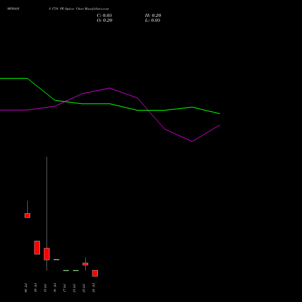Image resolution: width=302 pixels, height=302 pixels.
Task: Click the PE Option Chart title text
Action: 79,9
